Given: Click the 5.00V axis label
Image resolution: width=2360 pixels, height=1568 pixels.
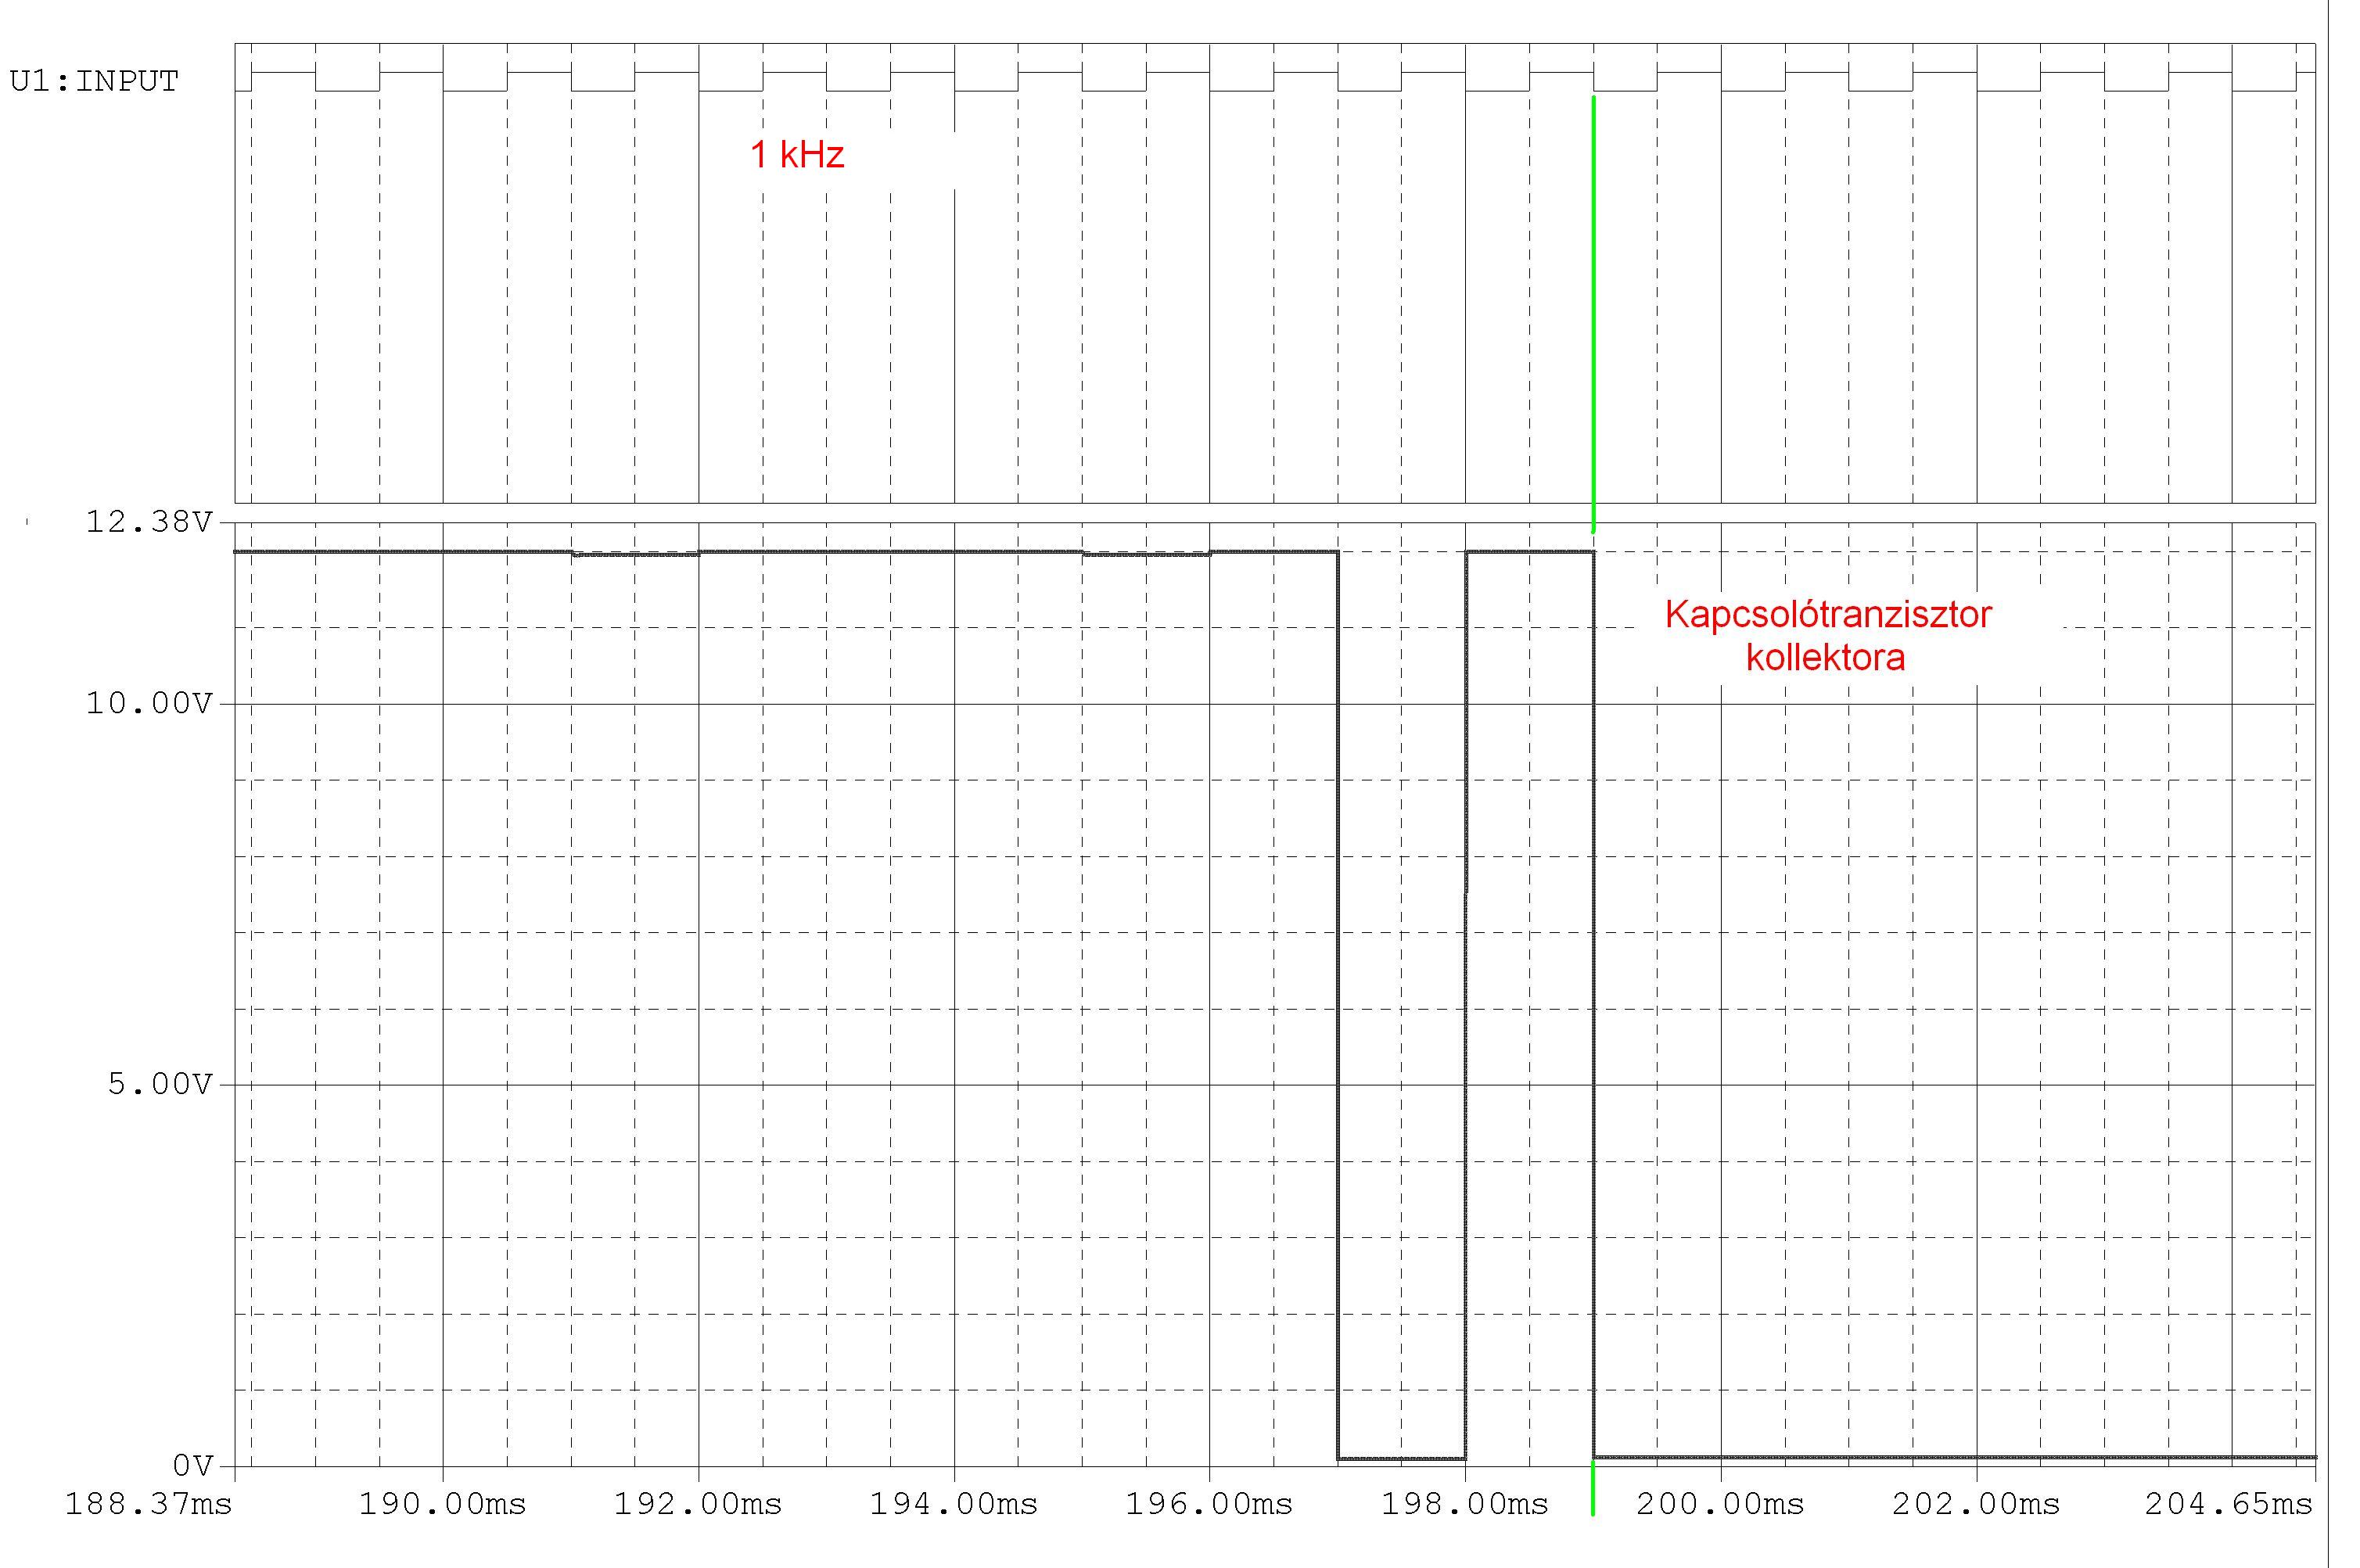Looking at the screenshot, I should [160, 1084].
